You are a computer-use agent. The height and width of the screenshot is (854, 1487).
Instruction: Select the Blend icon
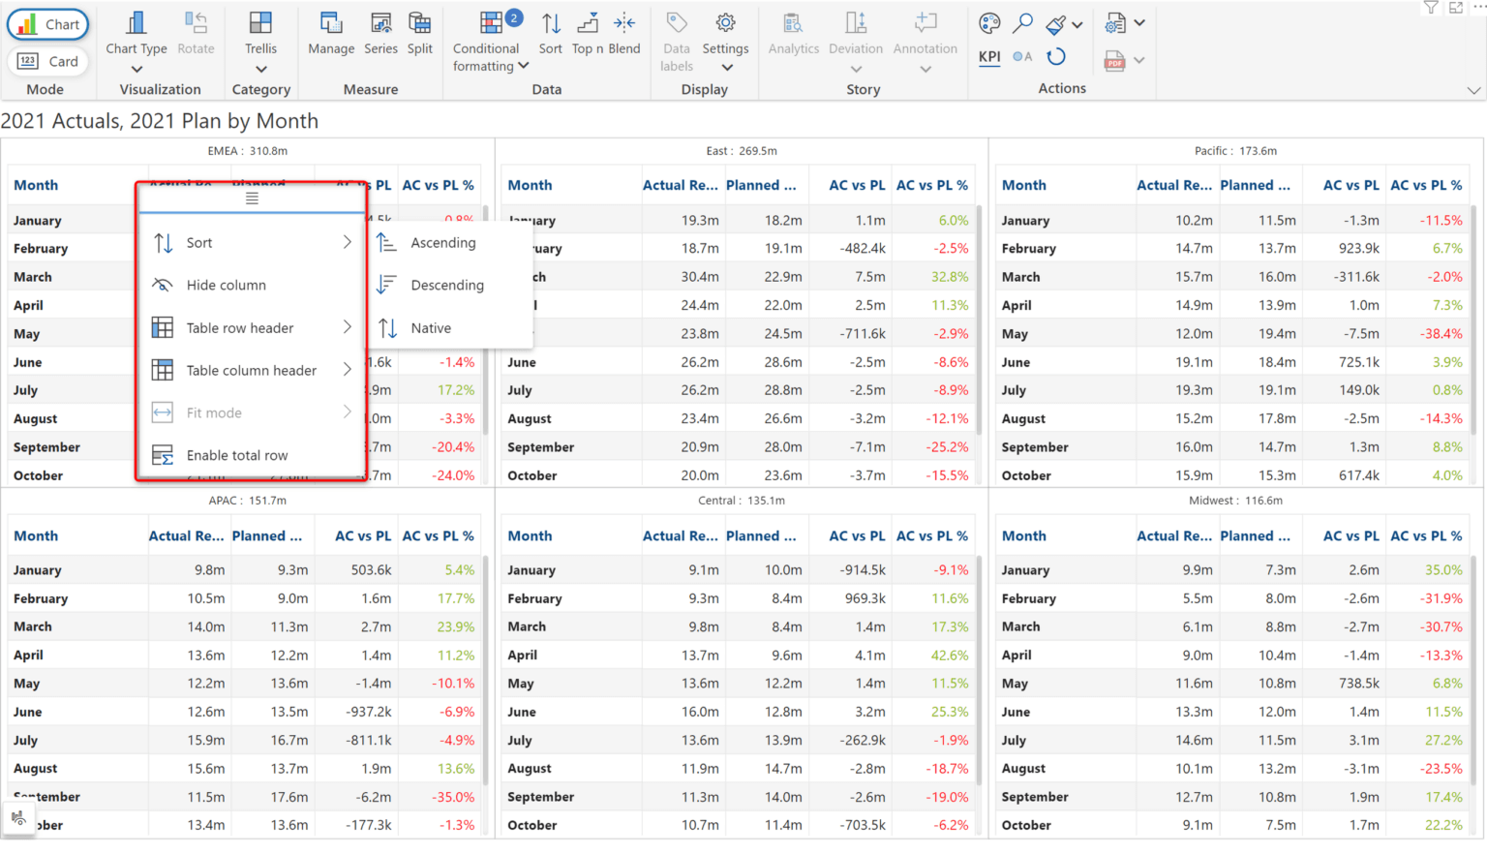(x=624, y=21)
